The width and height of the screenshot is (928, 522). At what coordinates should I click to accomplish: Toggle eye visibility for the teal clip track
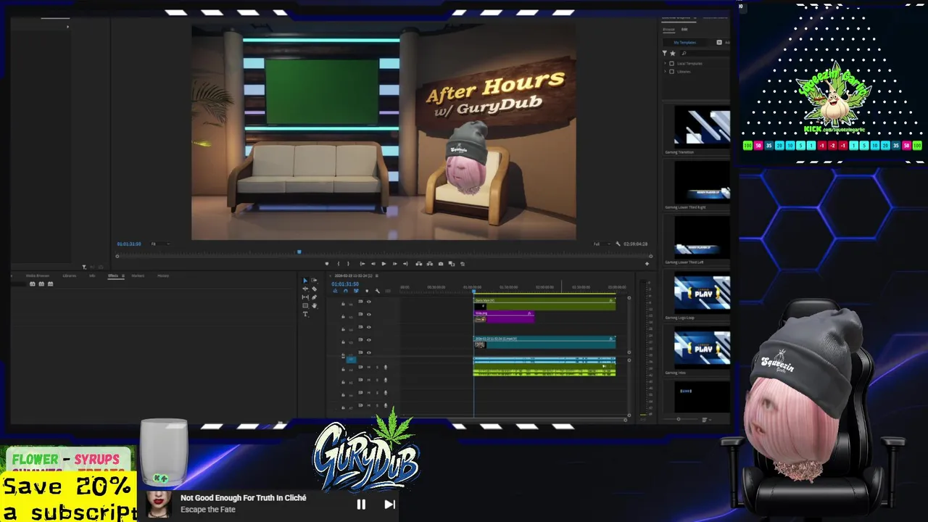coord(369,340)
